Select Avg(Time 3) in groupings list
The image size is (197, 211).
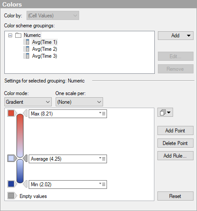coord(44,56)
